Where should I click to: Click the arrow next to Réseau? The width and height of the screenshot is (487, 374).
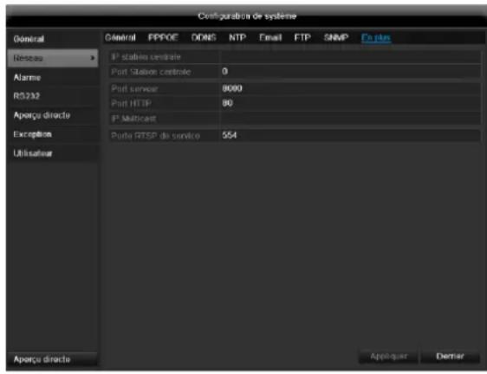[92, 58]
